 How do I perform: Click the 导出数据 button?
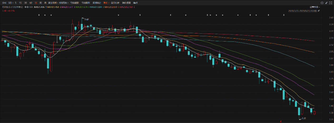pyautogui.click(x=75, y=3)
